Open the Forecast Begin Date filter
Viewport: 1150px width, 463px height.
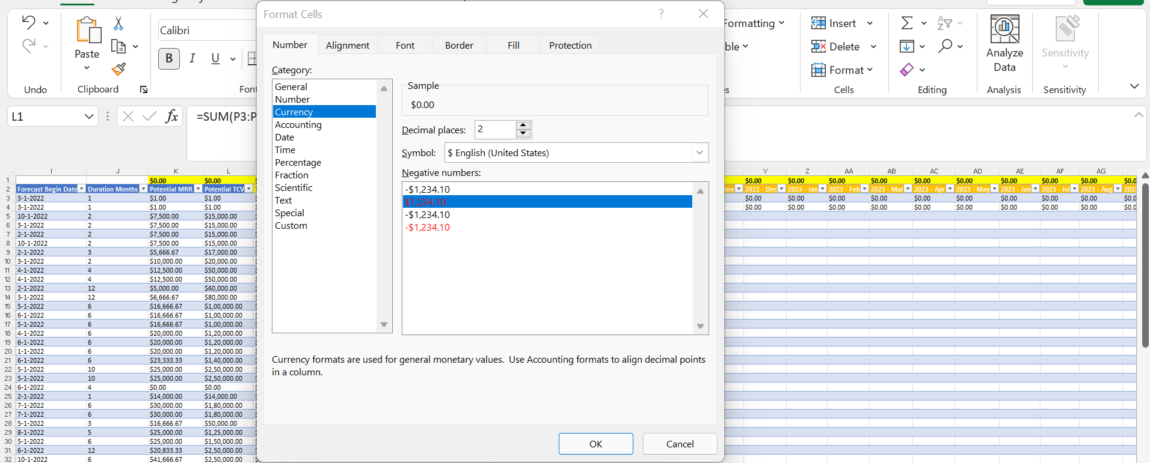pyautogui.click(x=82, y=189)
